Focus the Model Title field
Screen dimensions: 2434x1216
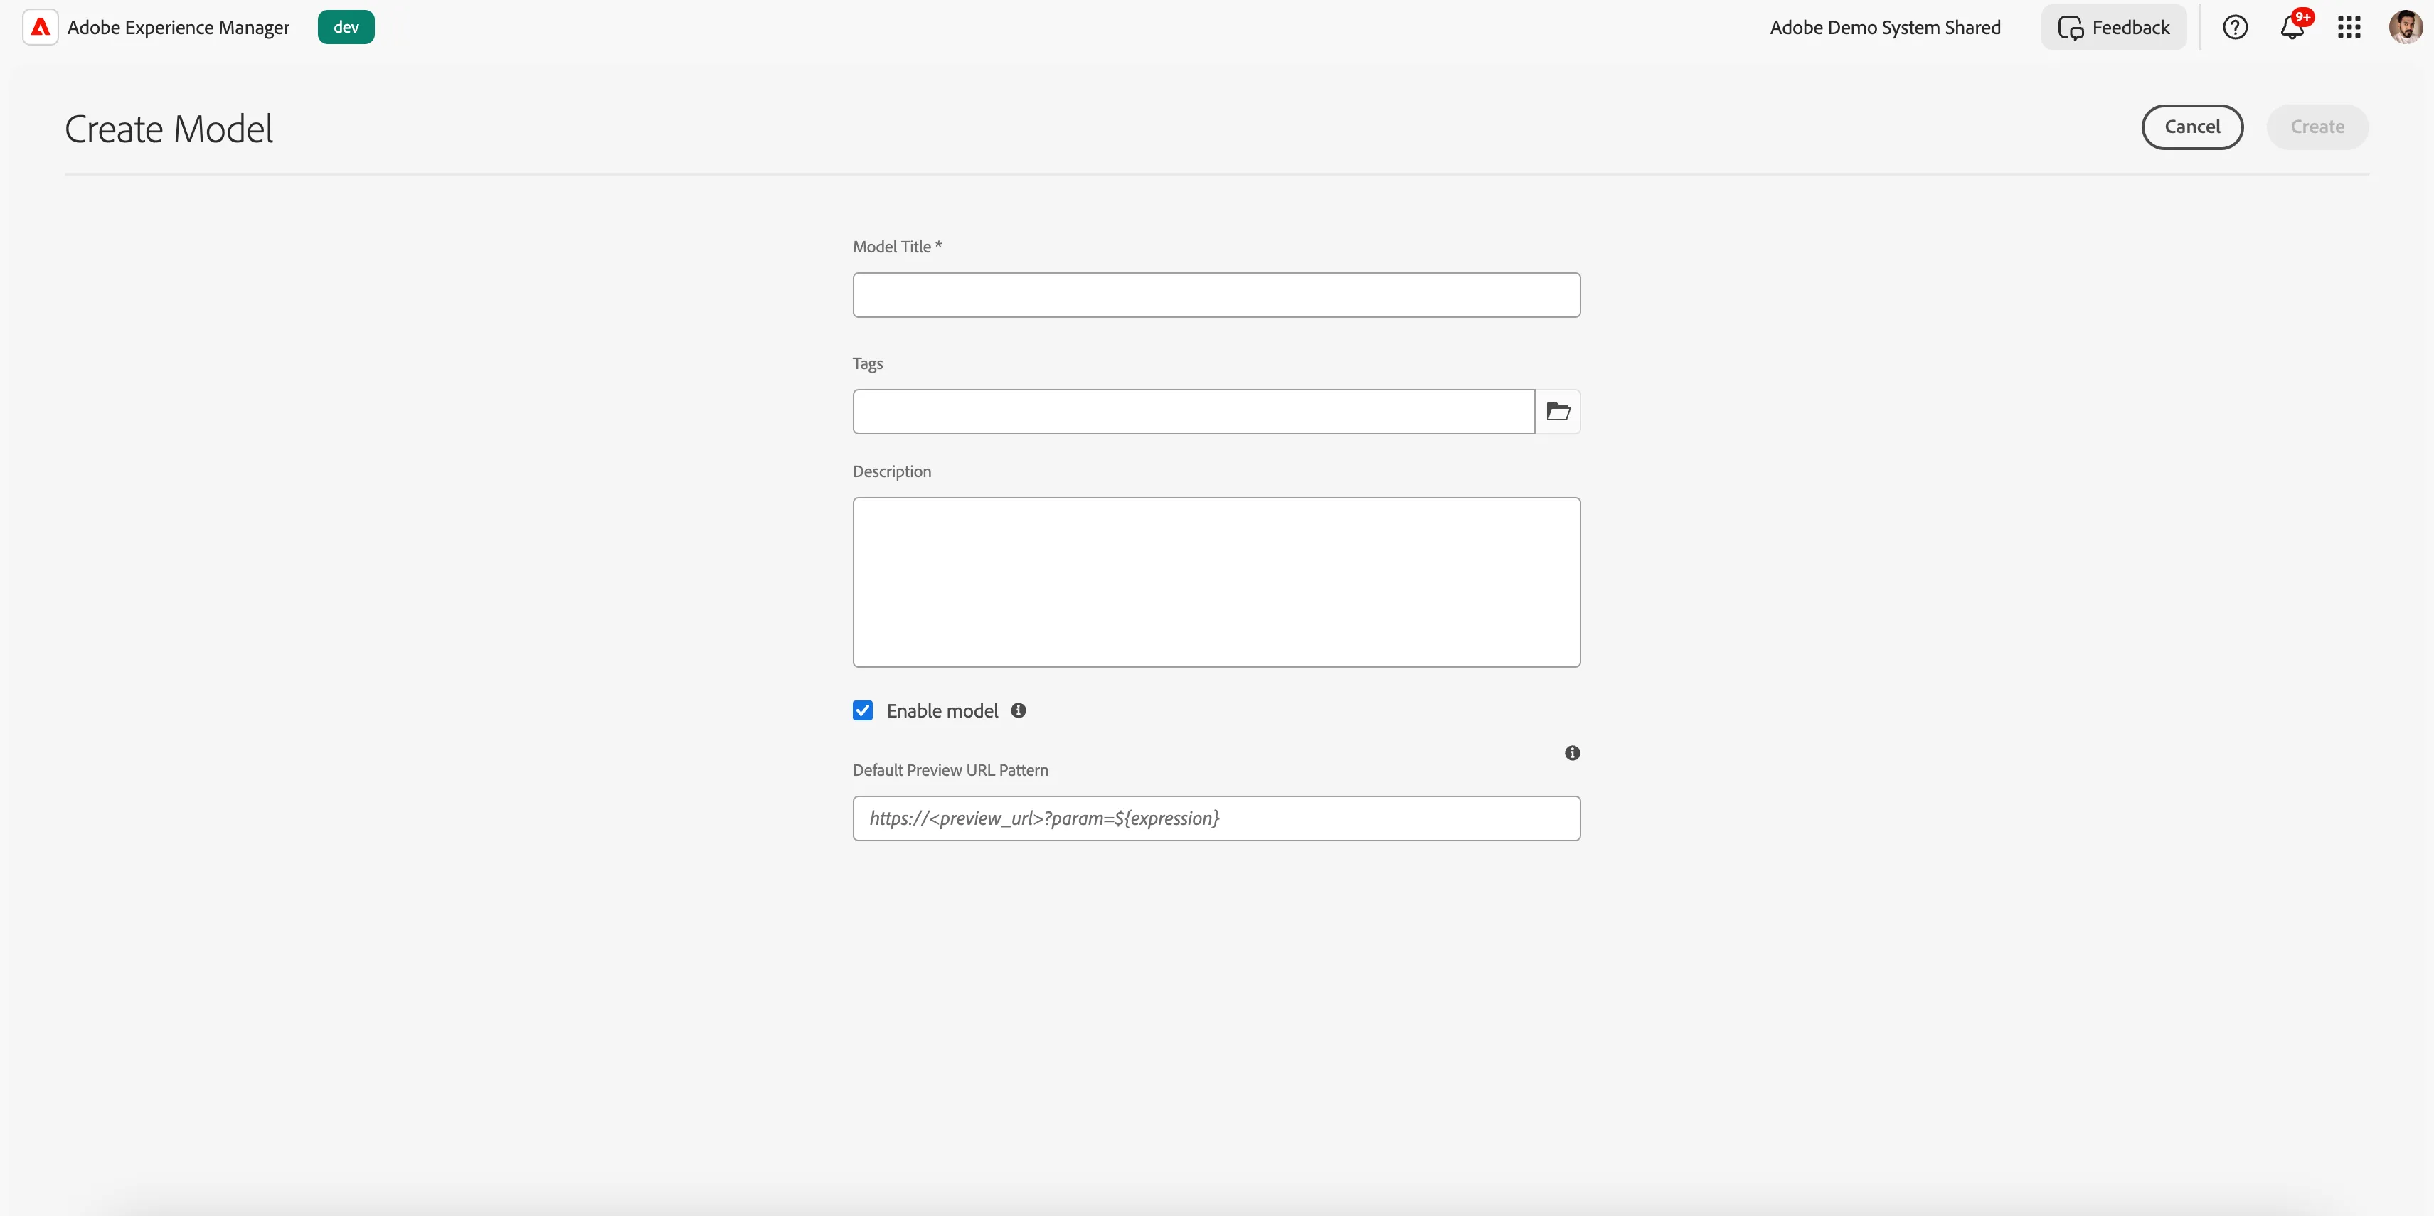pyautogui.click(x=1216, y=296)
